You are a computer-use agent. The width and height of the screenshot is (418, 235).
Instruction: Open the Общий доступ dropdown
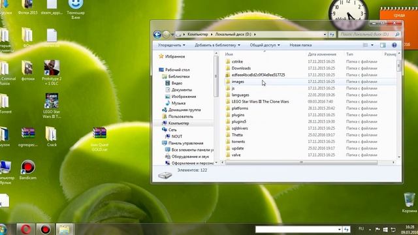click(x=265, y=45)
